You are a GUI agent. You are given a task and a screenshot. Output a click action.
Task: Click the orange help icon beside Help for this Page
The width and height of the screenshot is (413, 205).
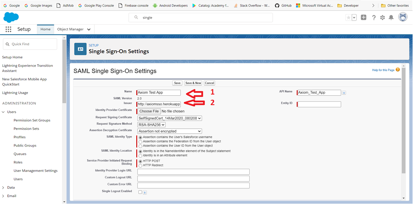click(398, 70)
